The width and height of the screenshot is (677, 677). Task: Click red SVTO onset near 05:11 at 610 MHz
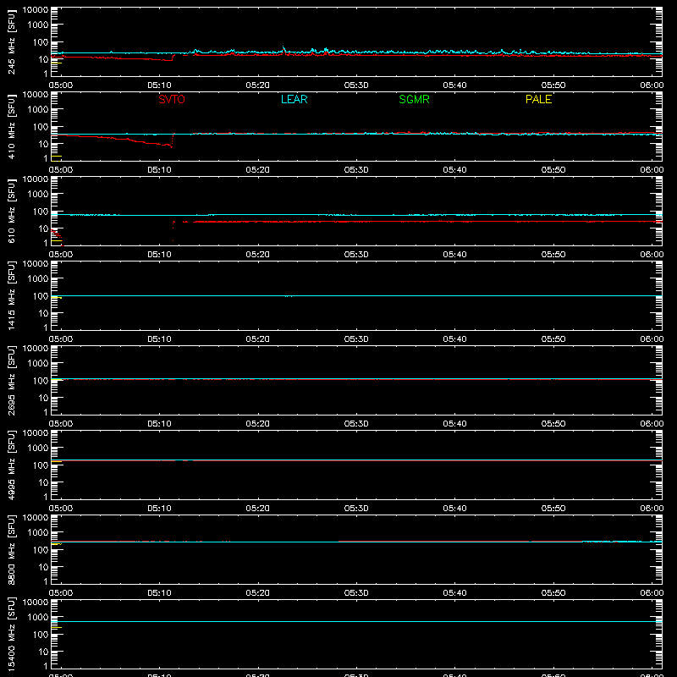pyautogui.click(x=173, y=231)
